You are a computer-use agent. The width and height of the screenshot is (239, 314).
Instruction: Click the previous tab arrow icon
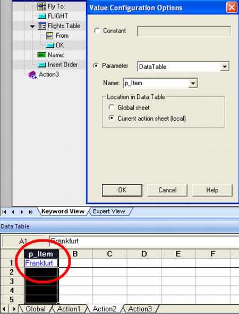coord(13,212)
